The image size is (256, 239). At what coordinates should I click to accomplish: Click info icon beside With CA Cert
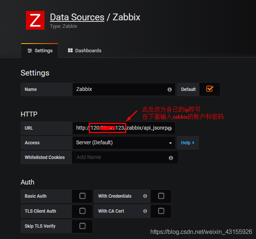point(145,211)
